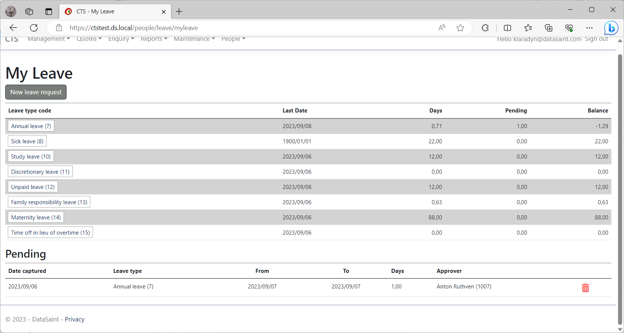624x333 pixels.
Task: Delete the pending Annual leave request
Action: click(x=585, y=288)
